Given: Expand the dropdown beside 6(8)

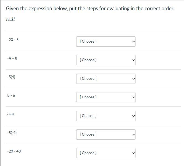Looking at the screenshot, I should (x=106, y=116).
